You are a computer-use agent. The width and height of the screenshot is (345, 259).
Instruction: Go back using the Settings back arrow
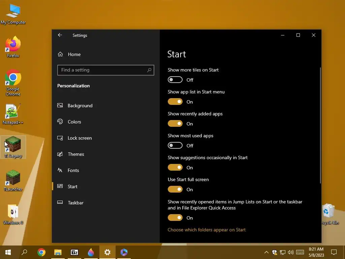click(60, 35)
